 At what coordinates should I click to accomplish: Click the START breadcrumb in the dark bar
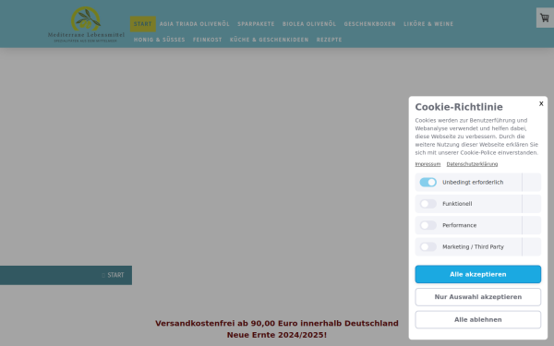[x=115, y=275]
